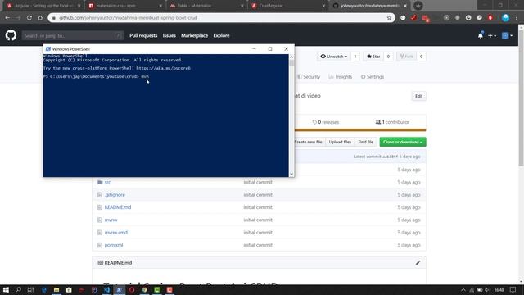This screenshot has width=524, height=295.
Task: Switch to the materialize-css npm tab
Action: click(124, 6)
